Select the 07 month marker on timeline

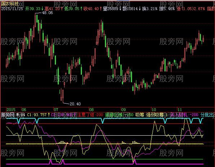point(56,110)
